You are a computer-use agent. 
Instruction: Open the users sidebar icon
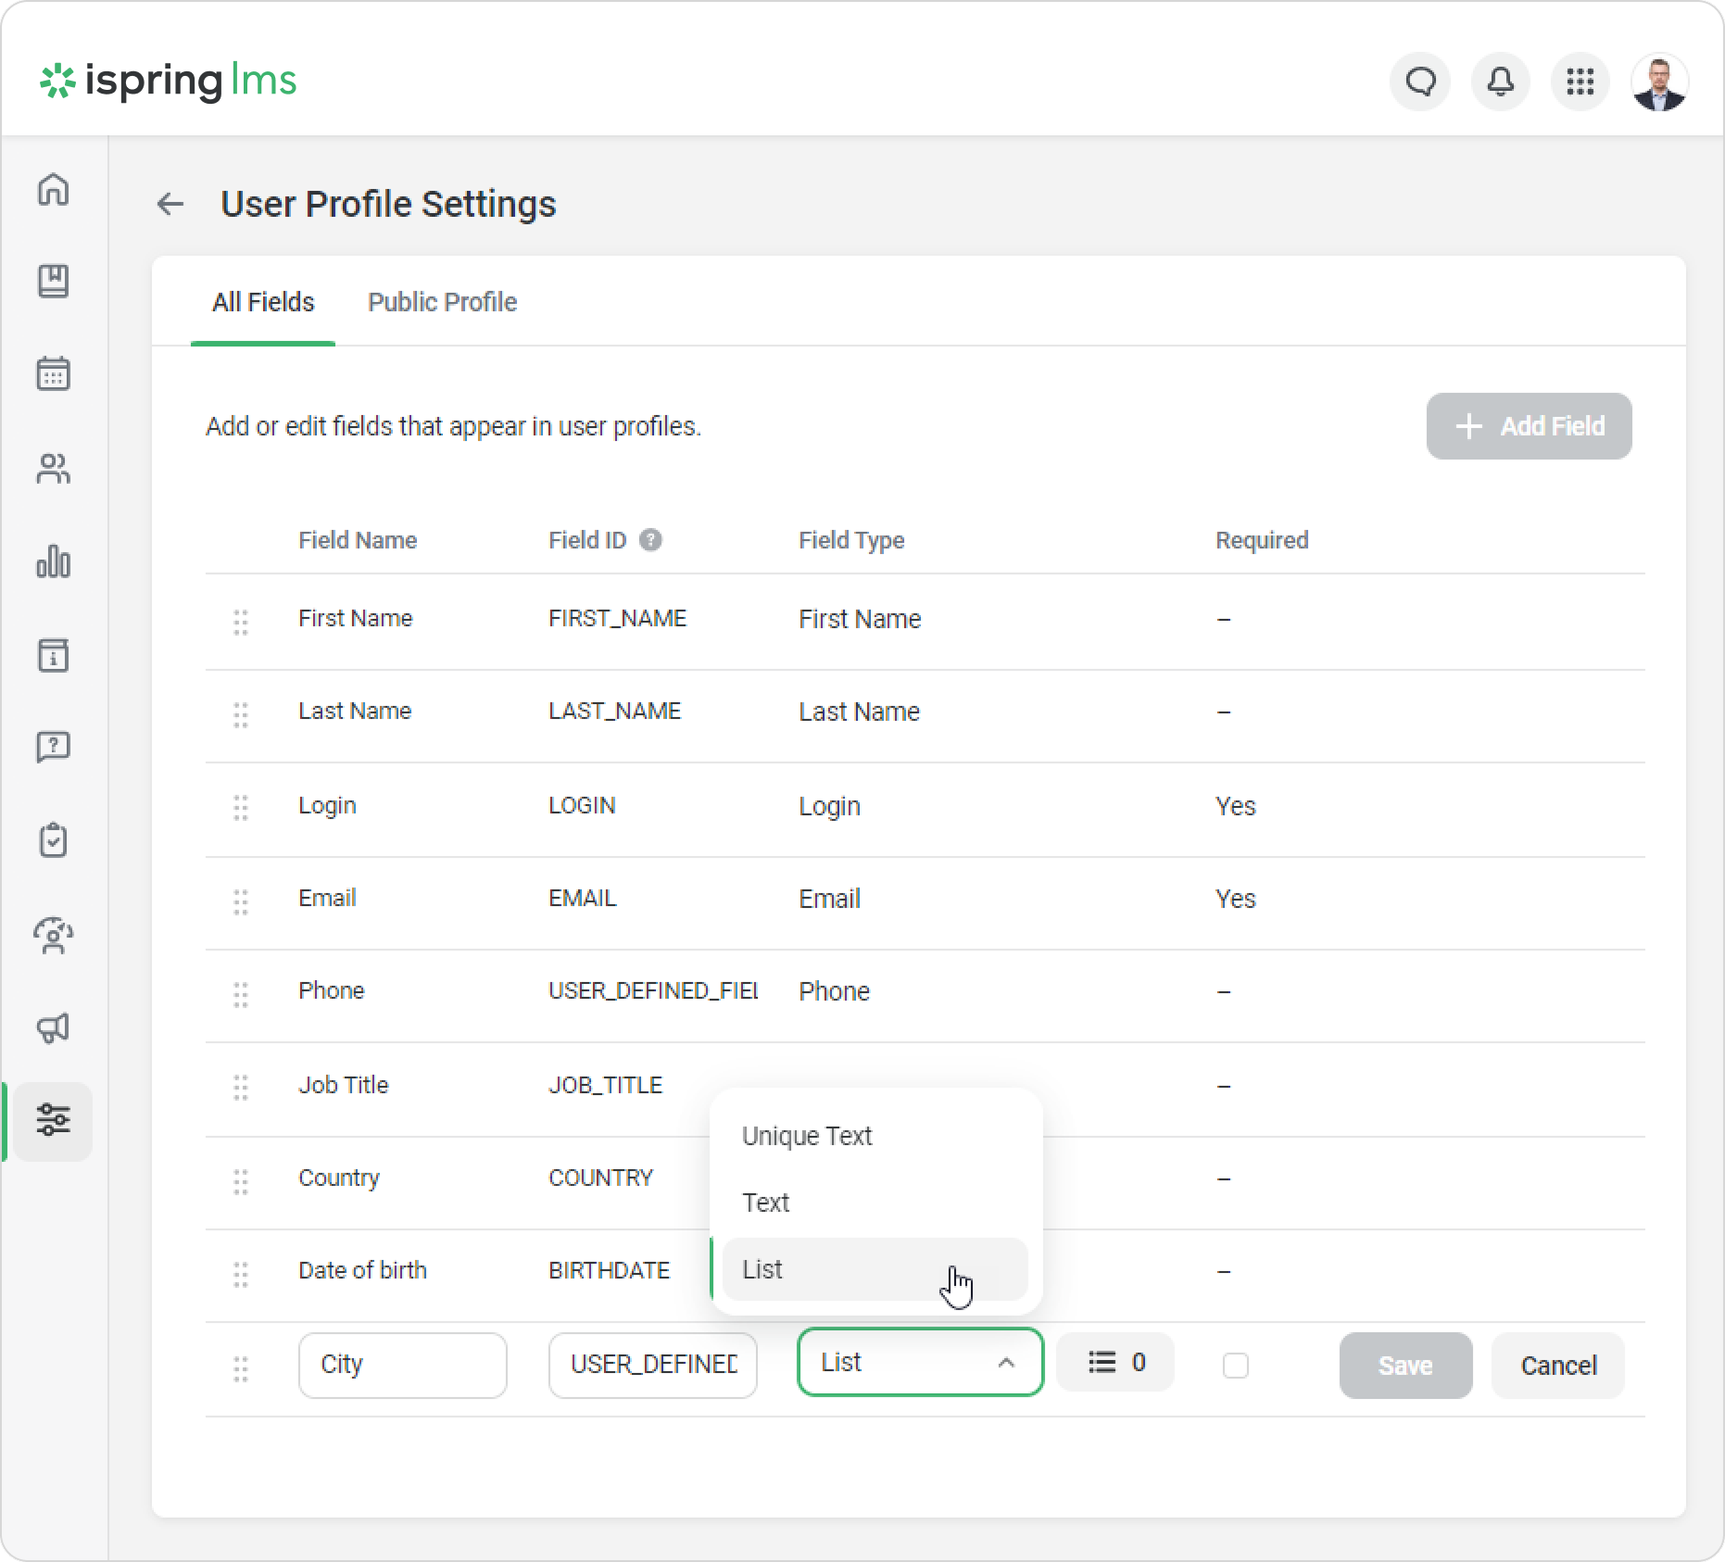pyautogui.click(x=54, y=469)
